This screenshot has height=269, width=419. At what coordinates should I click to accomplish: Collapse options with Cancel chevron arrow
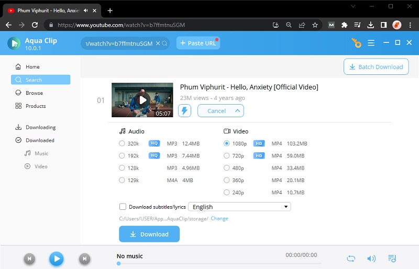pos(237,110)
